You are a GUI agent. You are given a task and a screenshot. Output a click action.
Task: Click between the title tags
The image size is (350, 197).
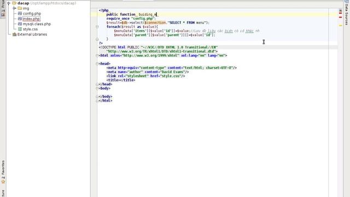(x=120, y=80)
